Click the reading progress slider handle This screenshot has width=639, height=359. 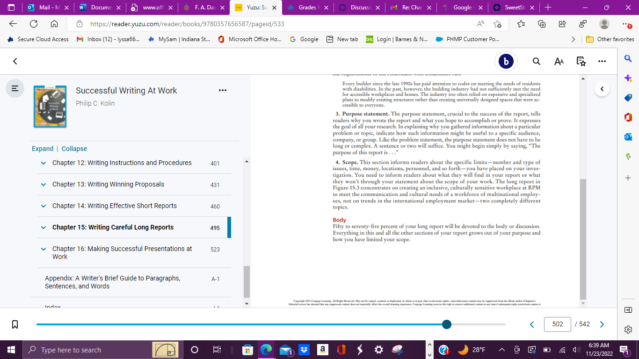click(447, 324)
